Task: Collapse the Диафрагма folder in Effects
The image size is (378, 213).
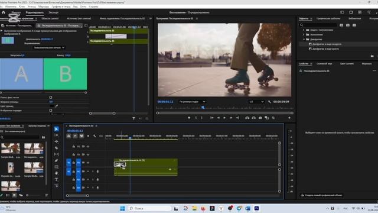Action: [x=304, y=39]
